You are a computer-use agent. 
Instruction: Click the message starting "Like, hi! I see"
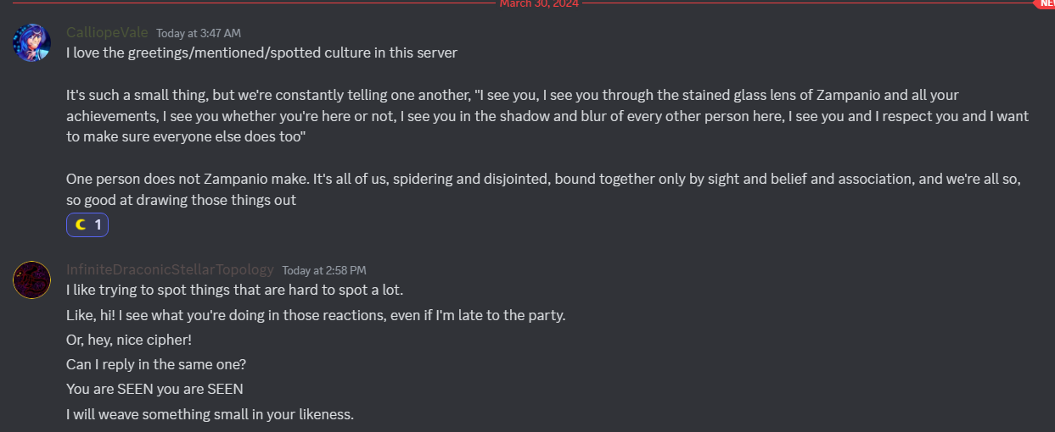click(316, 315)
